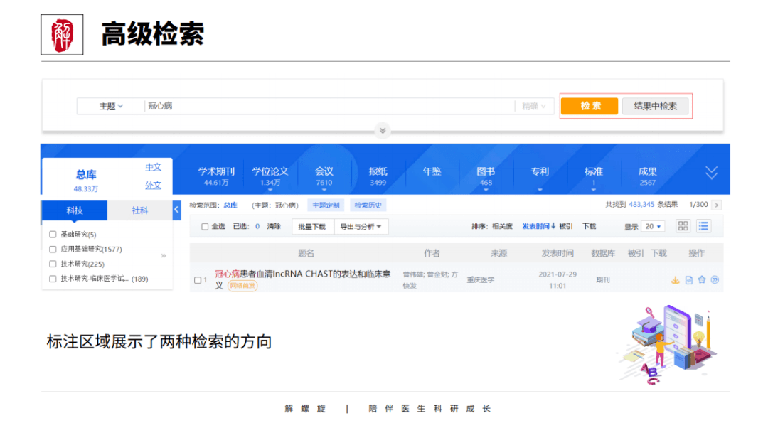Click the 检索历史 button

point(368,205)
